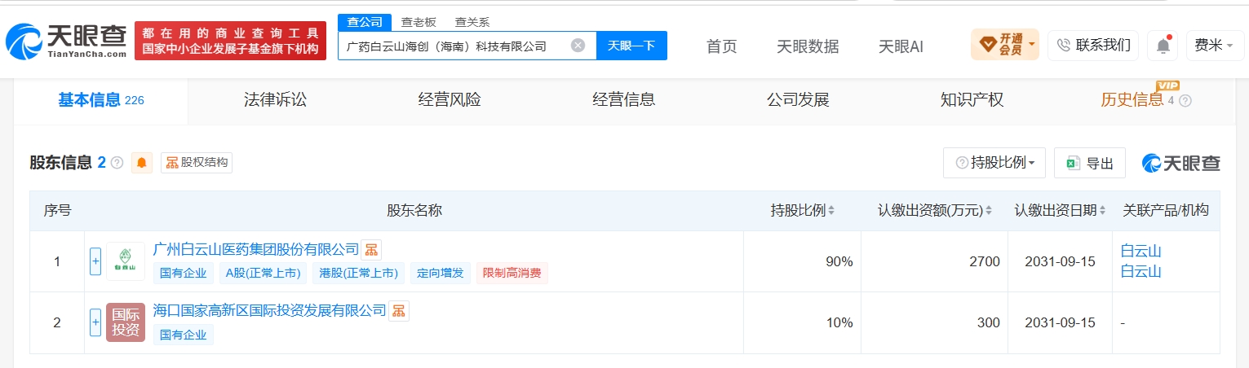Click the 导出 export button
Screen dimensions: 1249x368
(x=1090, y=163)
